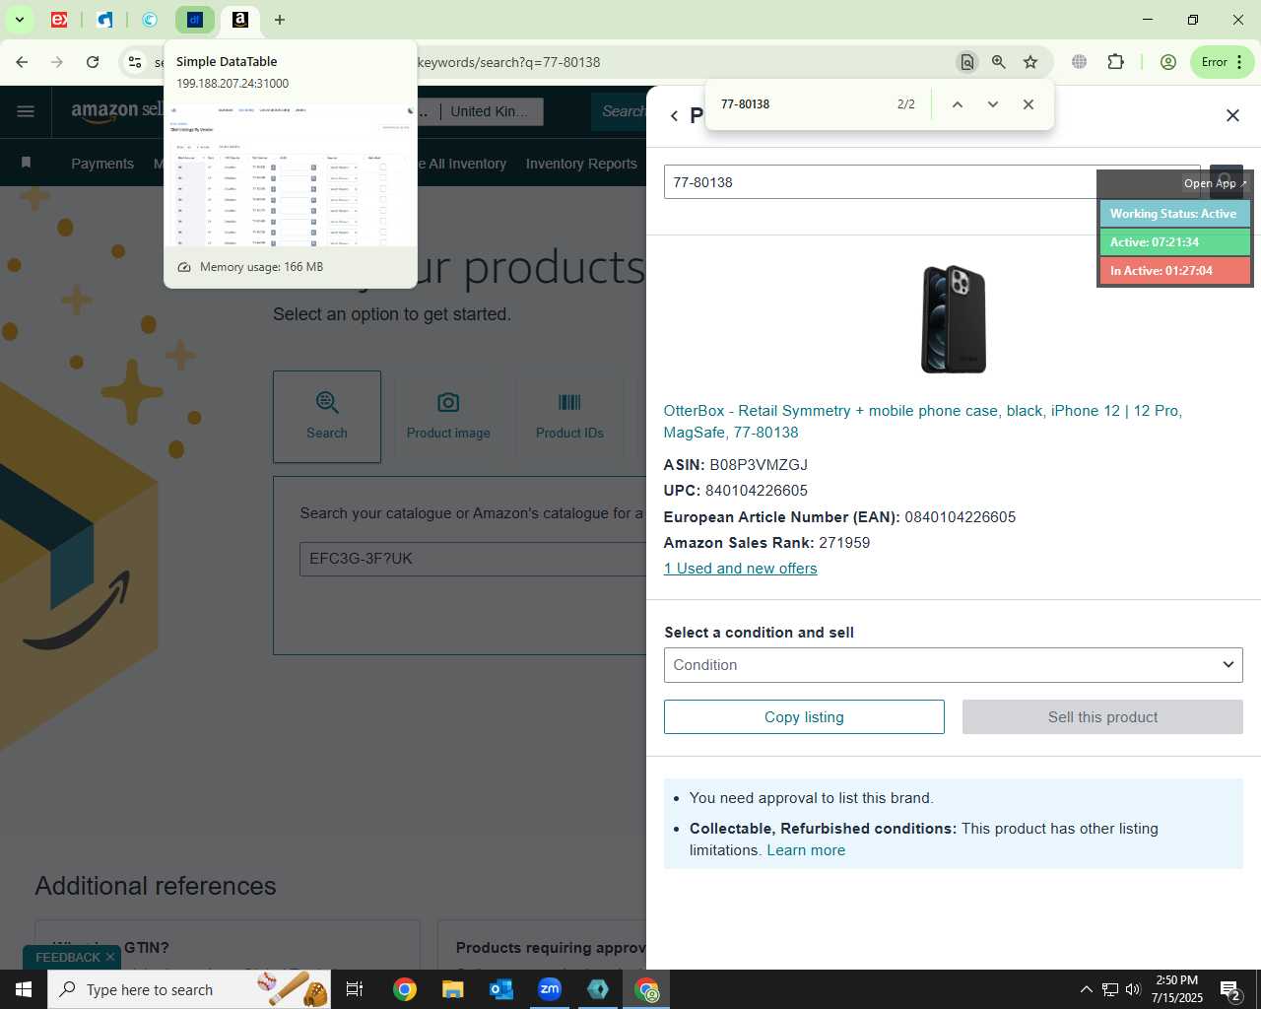Click the UPC value 840104226605

pos(757,491)
